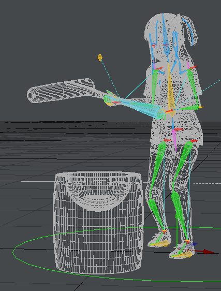Select the yellow diamond pole-vector handle
The height and width of the screenshot is (291, 221).
pyautogui.click(x=100, y=57)
